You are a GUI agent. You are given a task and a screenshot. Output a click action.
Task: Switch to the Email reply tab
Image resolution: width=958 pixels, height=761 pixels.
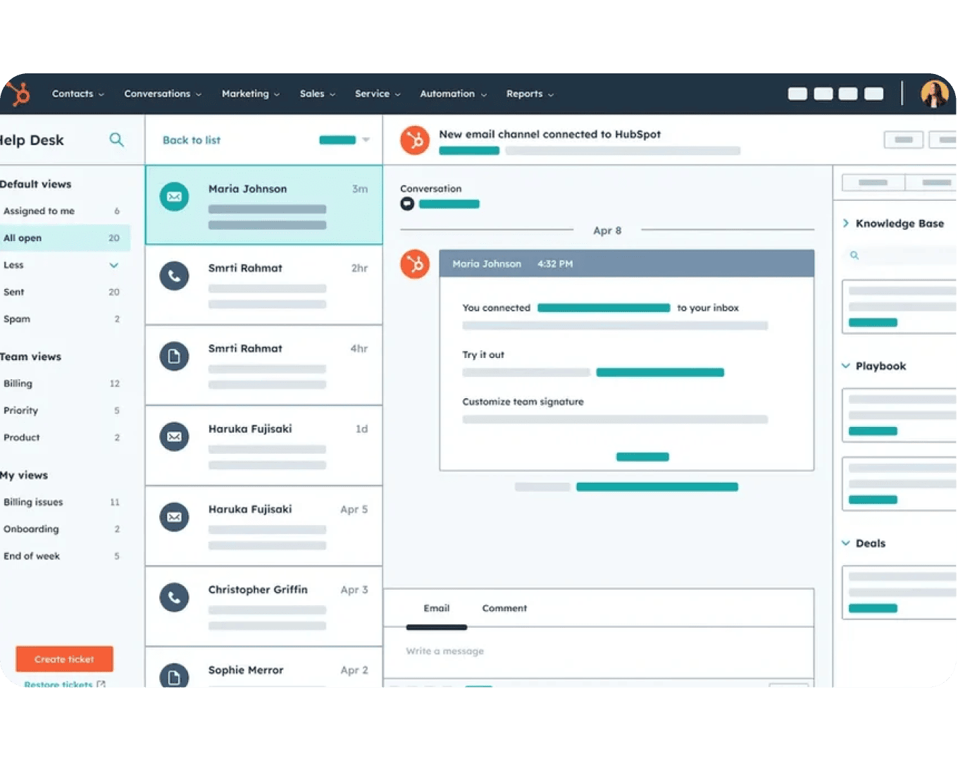point(437,608)
